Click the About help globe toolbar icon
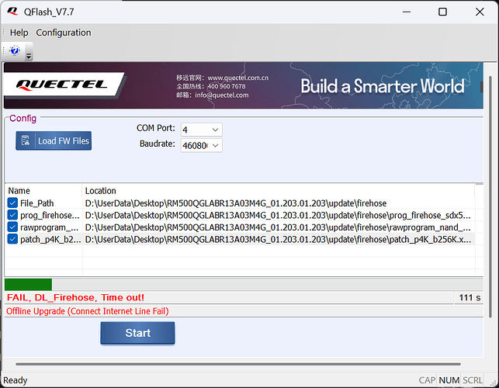Screen dimensions: 499x388 coord(15,50)
